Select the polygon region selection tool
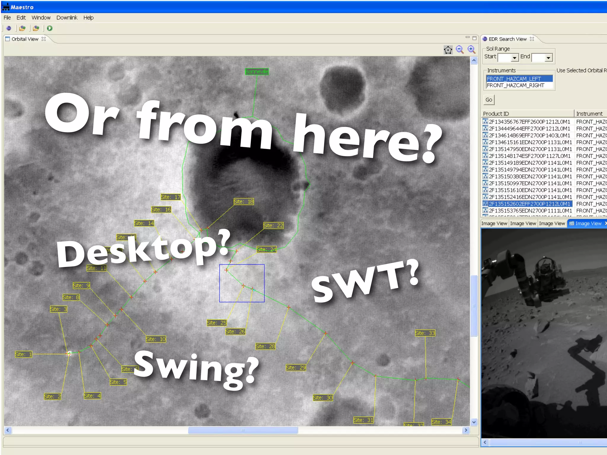 (x=448, y=50)
